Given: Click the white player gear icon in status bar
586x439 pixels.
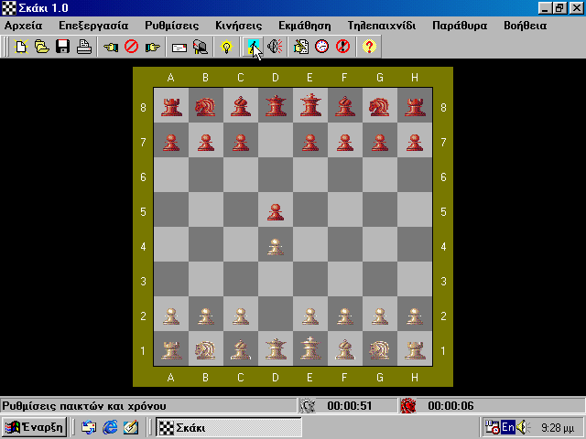Looking at the screenshot, I should [x=308, y=406].
